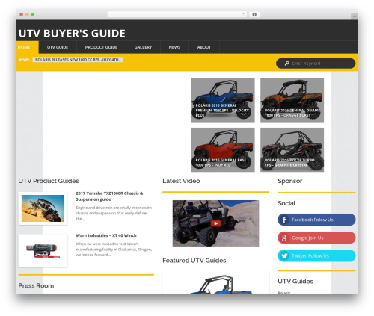Click the yellow minimize window dot
Screen dimensions: 374x316
(27, 14)
